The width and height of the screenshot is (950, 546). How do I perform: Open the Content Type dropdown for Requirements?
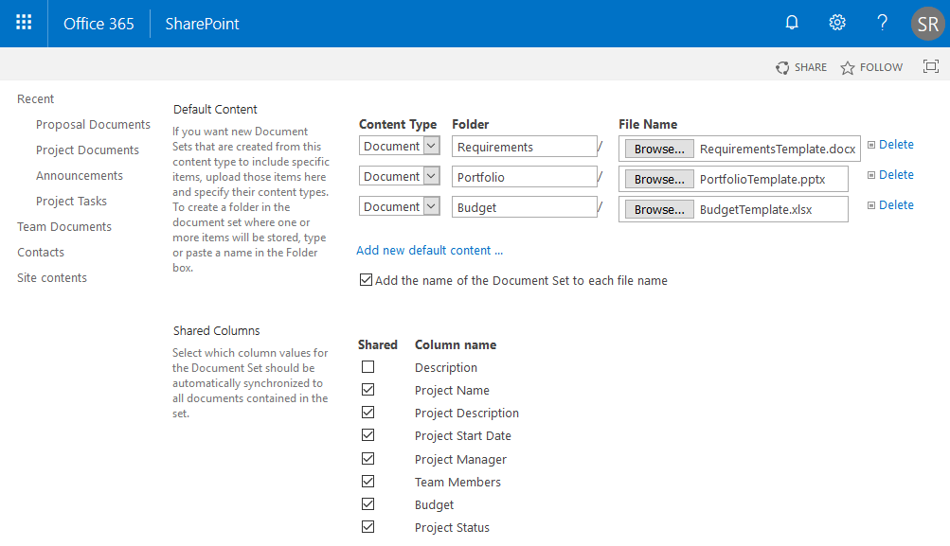tap(431, 147)
